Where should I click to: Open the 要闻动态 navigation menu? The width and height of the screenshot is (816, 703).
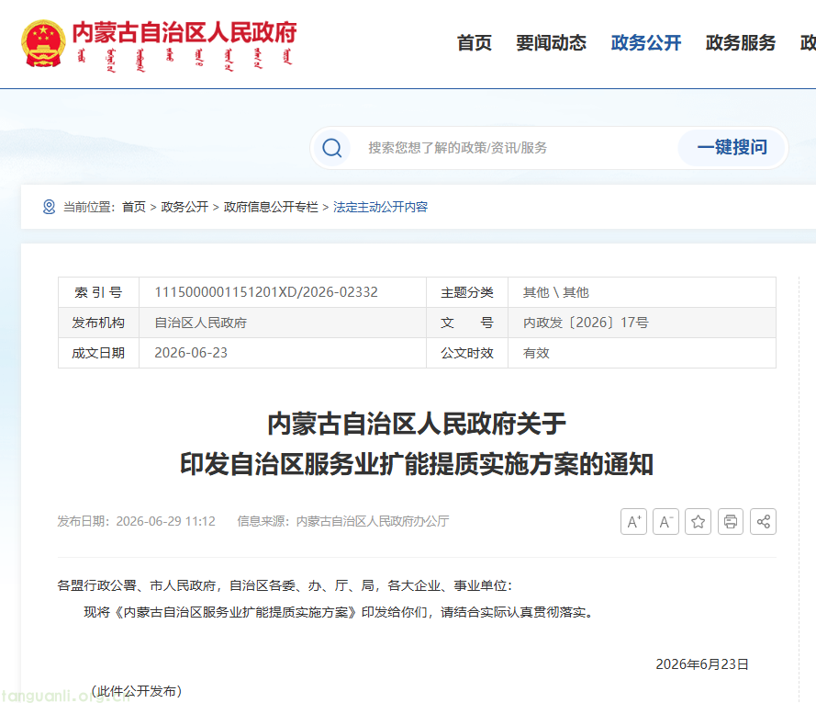[551, 43]
